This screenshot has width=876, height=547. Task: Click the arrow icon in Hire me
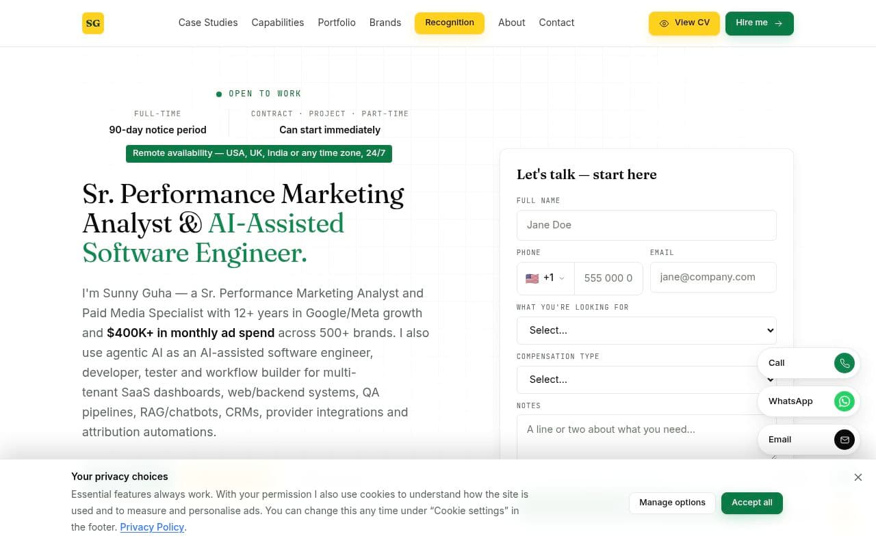pyautogui.click(x=778, y=23)
